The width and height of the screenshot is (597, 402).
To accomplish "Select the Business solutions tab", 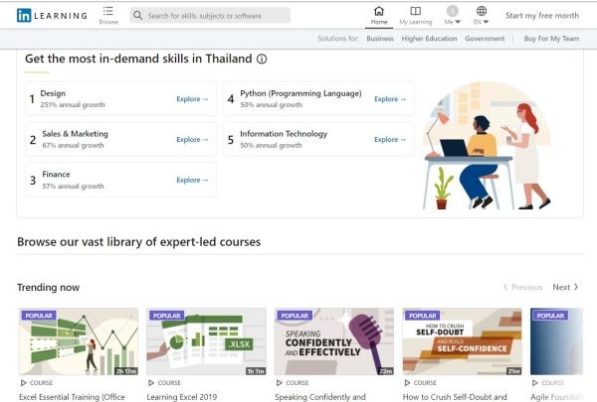I will click(x=379, y=39).
